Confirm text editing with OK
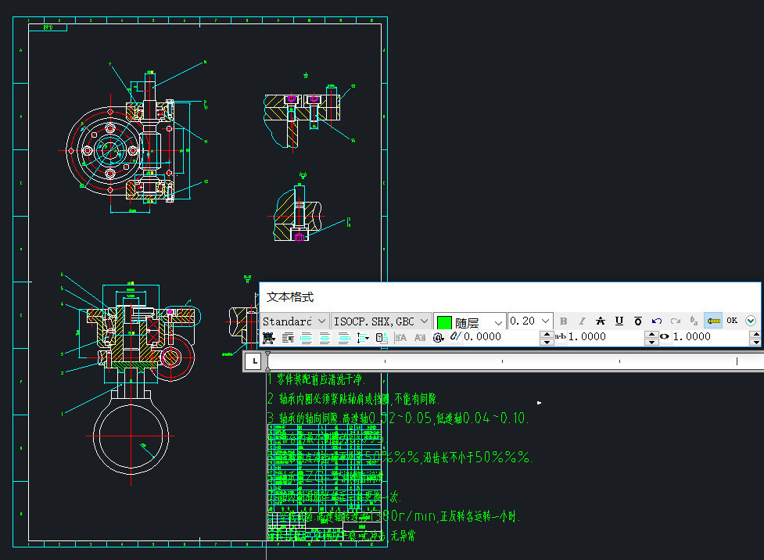This screenshot has height=560, width=764. click(732, 321)
